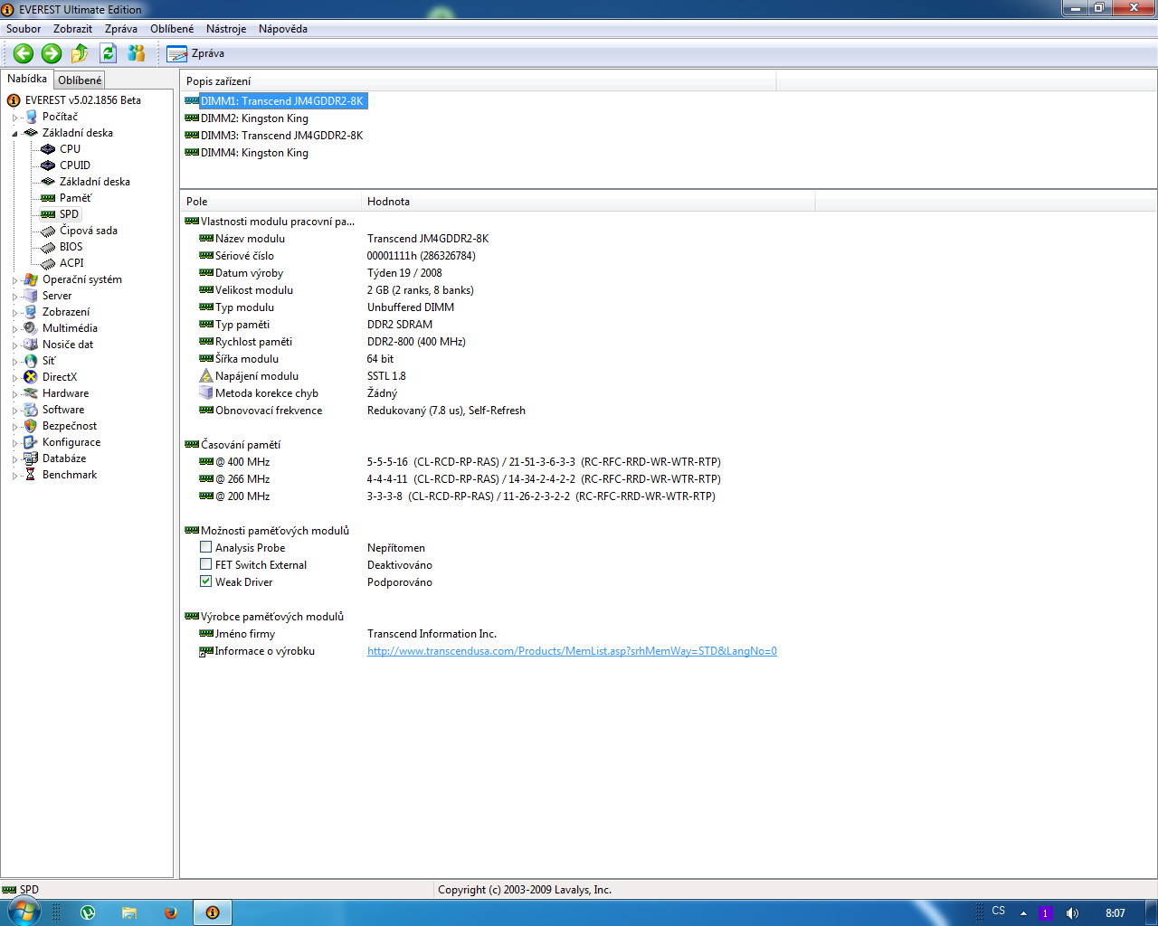Click the Up level arrow toolbar icon

(80, 53)
